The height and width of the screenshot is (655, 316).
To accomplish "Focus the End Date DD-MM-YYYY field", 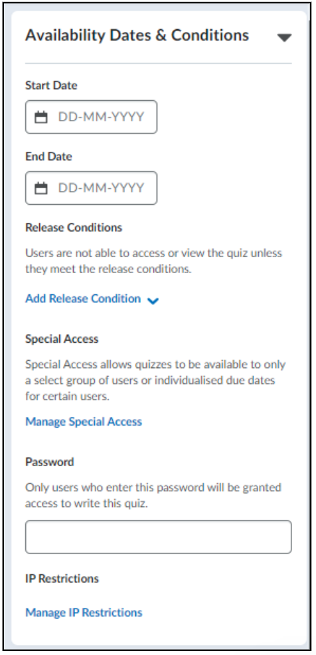I will tap(91, 188).
